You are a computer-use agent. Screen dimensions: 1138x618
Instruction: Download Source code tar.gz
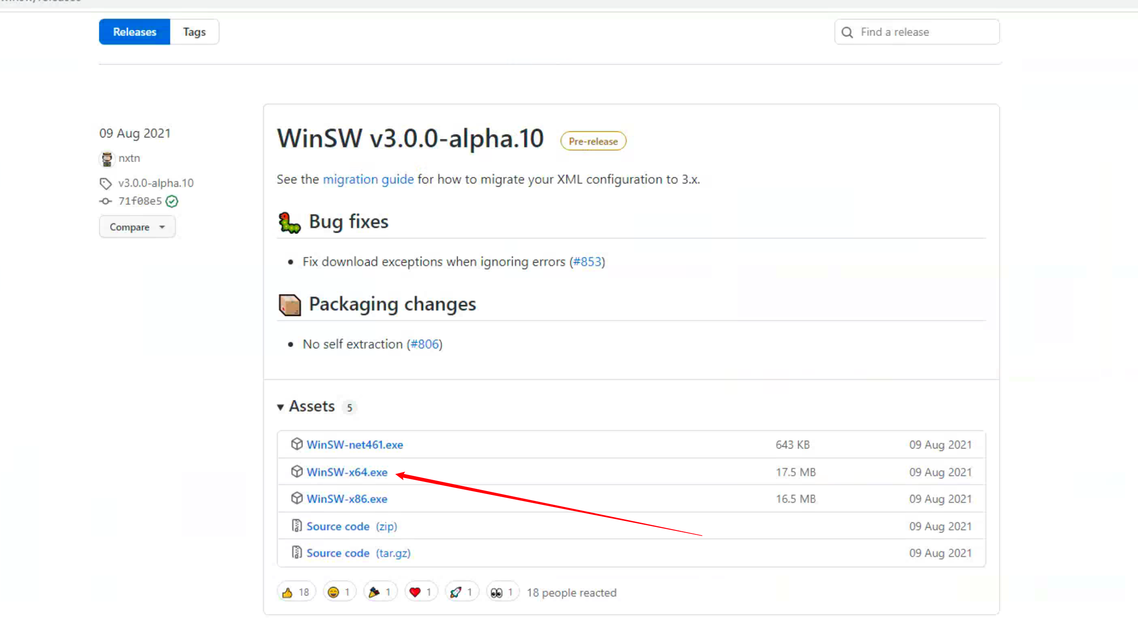coord(358,553)
